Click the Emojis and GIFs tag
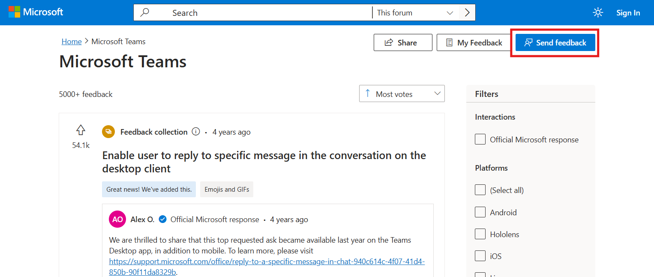 coord(227,189)
